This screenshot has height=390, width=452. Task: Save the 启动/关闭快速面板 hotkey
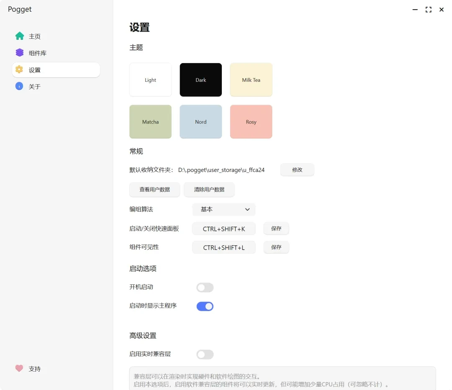tap(276, 228)
